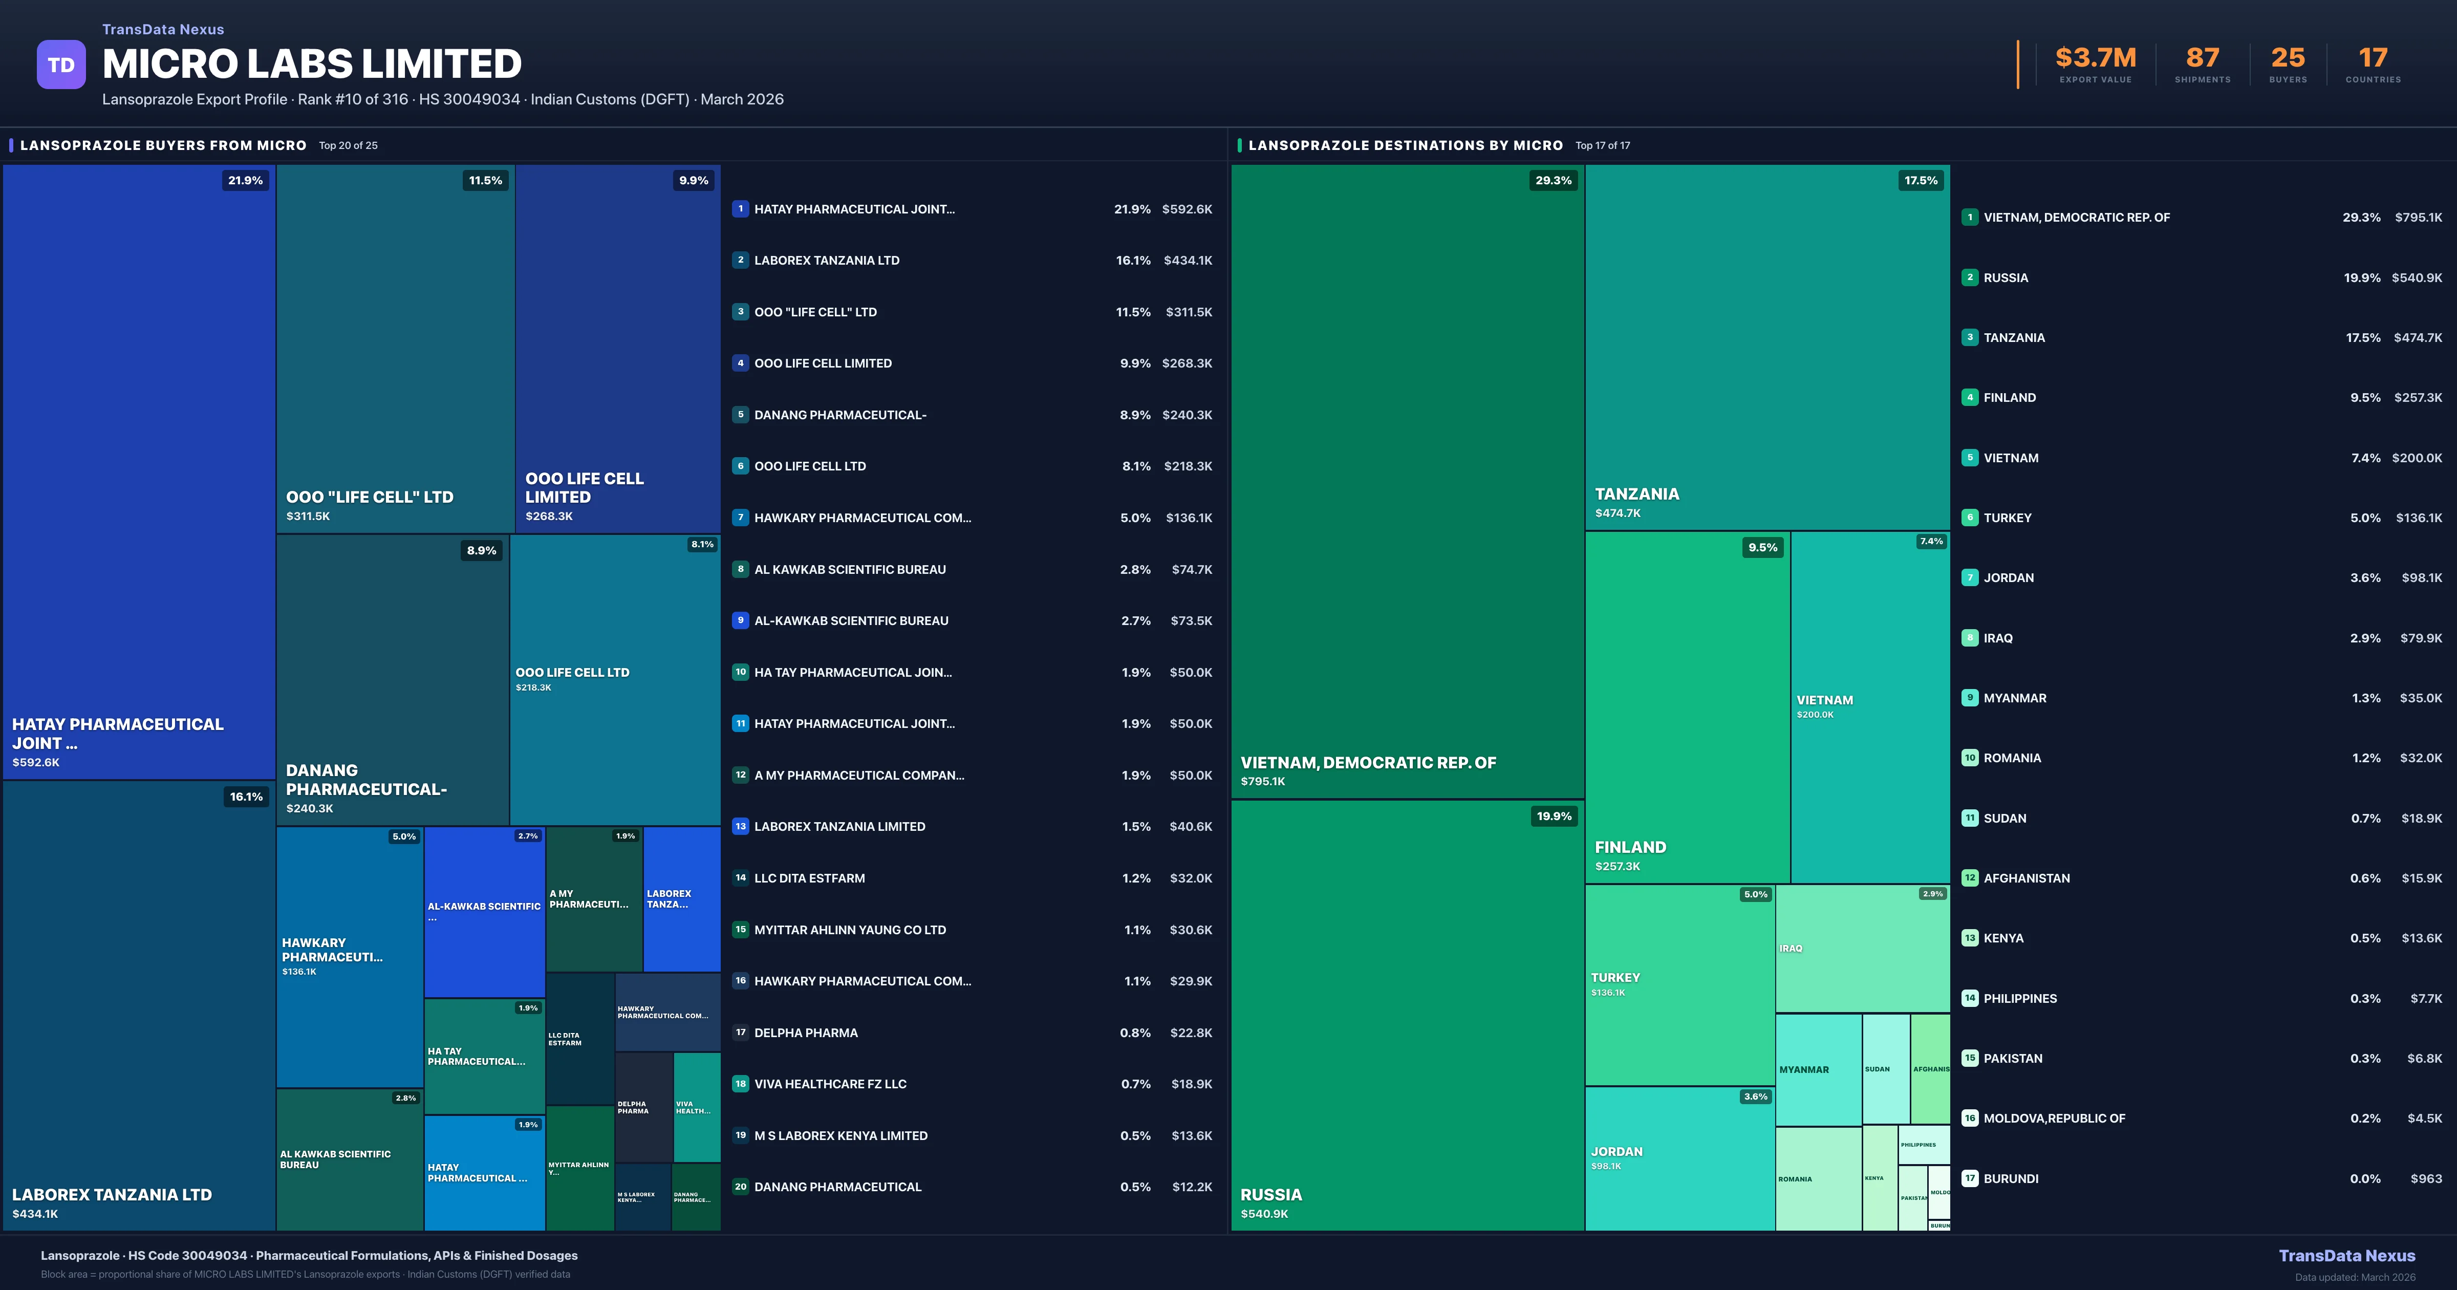Click rank badge 7 beside HAWKARY PHARMACEUTICAL

pyautogui.click(x=740, y=517)
